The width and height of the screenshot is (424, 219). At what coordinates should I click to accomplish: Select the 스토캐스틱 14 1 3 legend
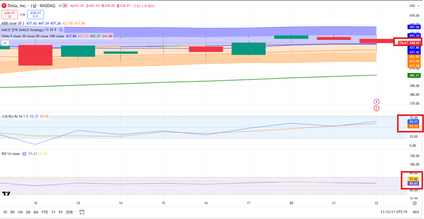(x=15, y=116)
